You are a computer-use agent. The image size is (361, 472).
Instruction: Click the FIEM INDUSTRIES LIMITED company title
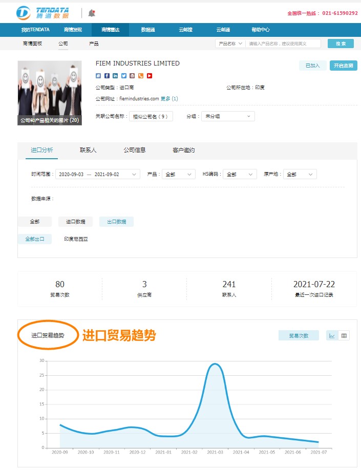point(138,63)
